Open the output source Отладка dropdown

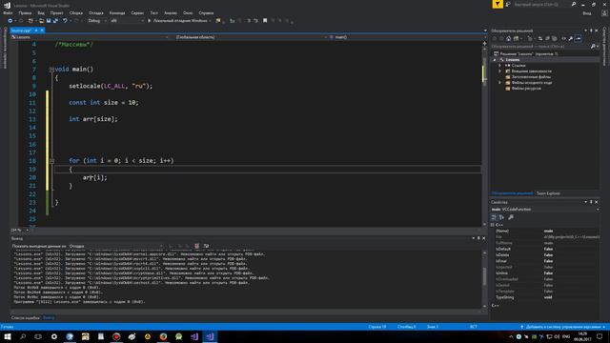coord(116,246)
